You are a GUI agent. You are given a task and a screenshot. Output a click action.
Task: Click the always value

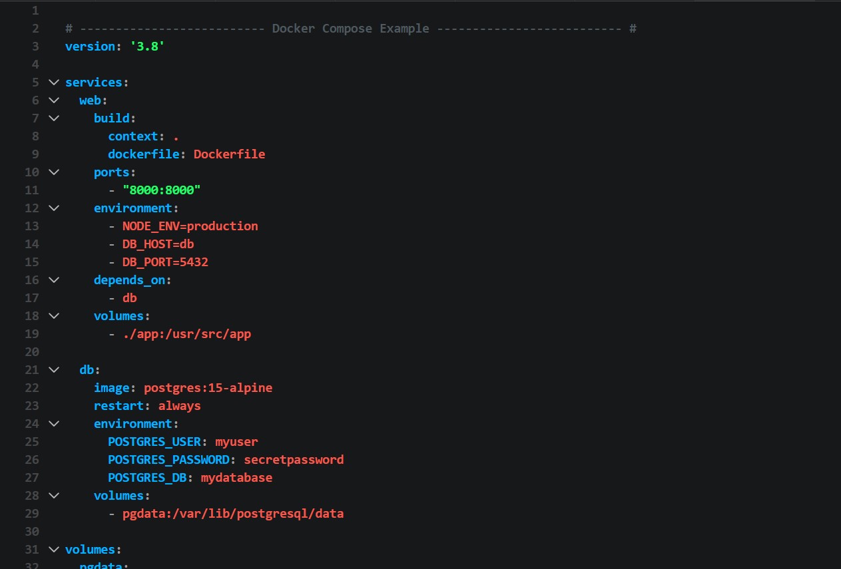pyautogui.click(x=179, y=406)
